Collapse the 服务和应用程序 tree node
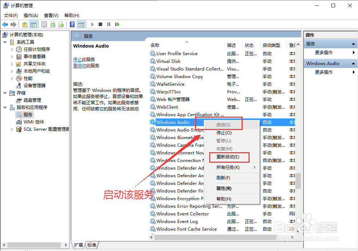Viewport: 358px width, 251px height. pyautogui.click(x=5, y=108)
